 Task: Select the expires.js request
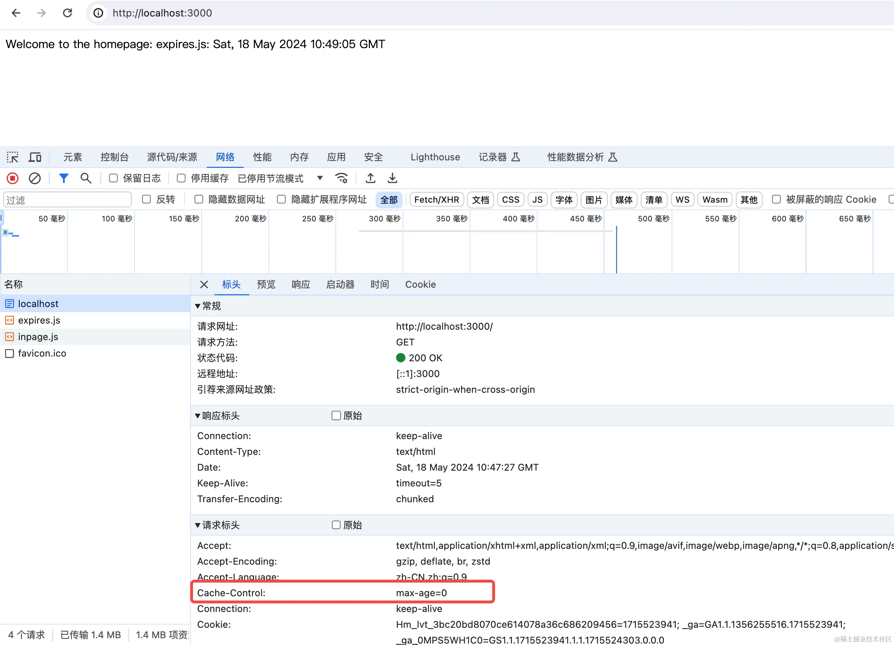pos(39,320)
